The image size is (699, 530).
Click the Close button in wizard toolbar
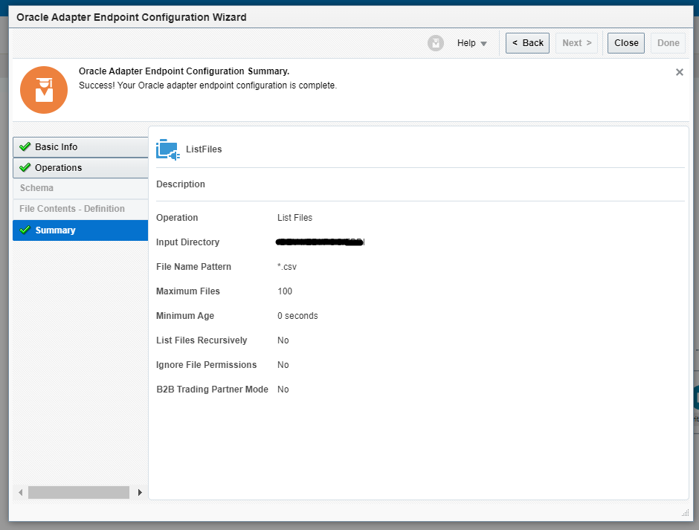(626, 43)
